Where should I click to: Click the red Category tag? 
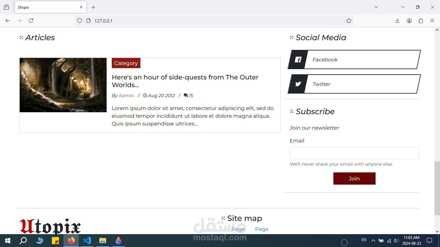pyautogui.click(x=126, y=63)
